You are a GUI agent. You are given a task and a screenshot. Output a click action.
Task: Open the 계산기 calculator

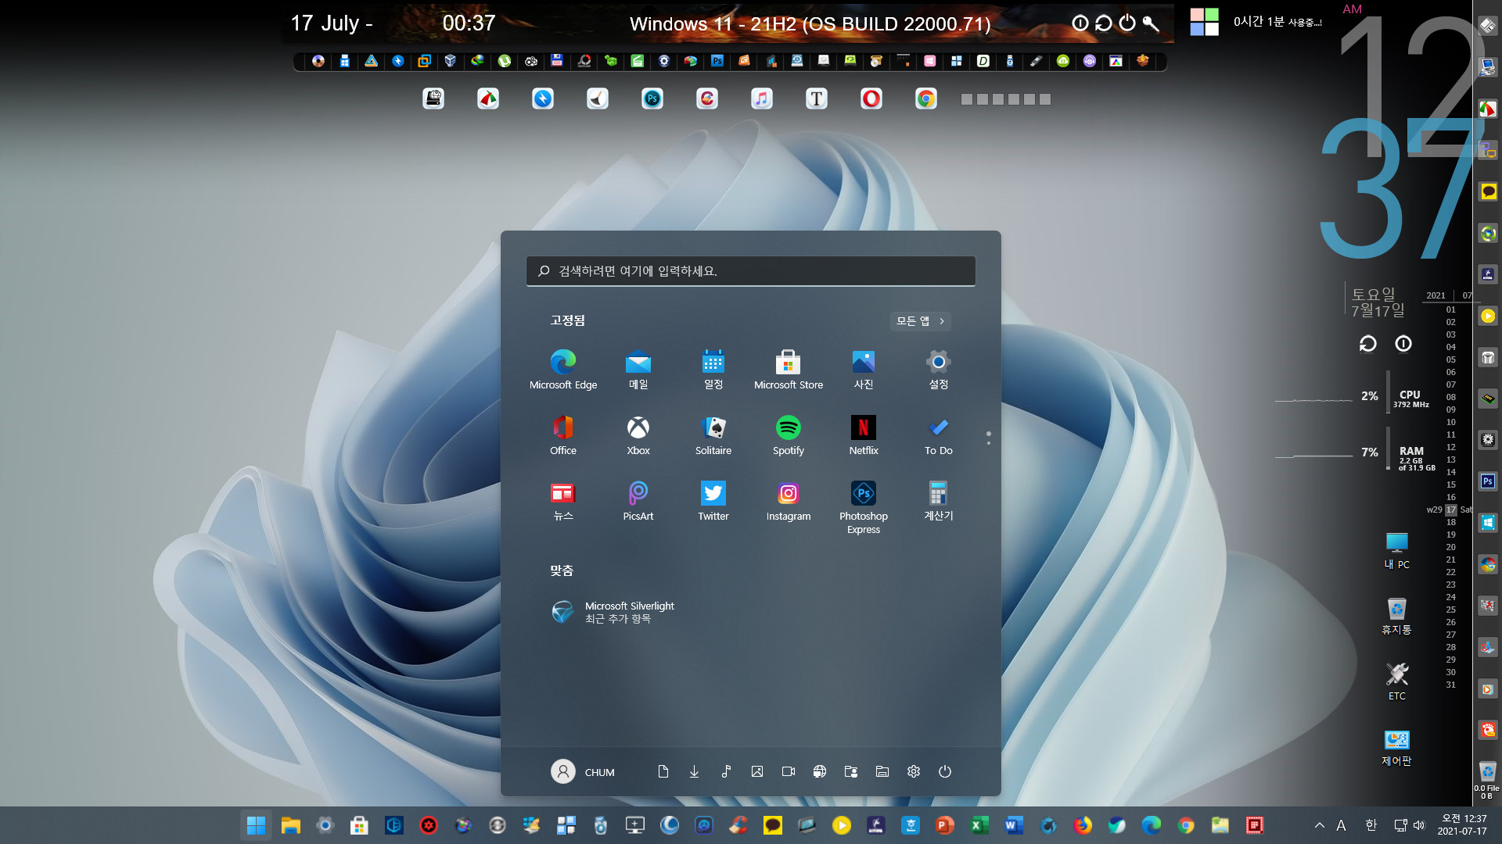(939, 501)
